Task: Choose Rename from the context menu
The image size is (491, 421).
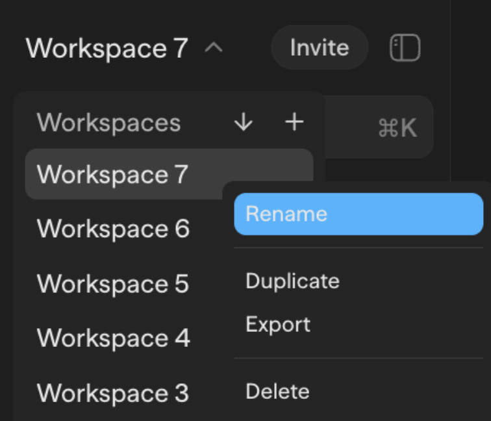Action: point(359,214)
